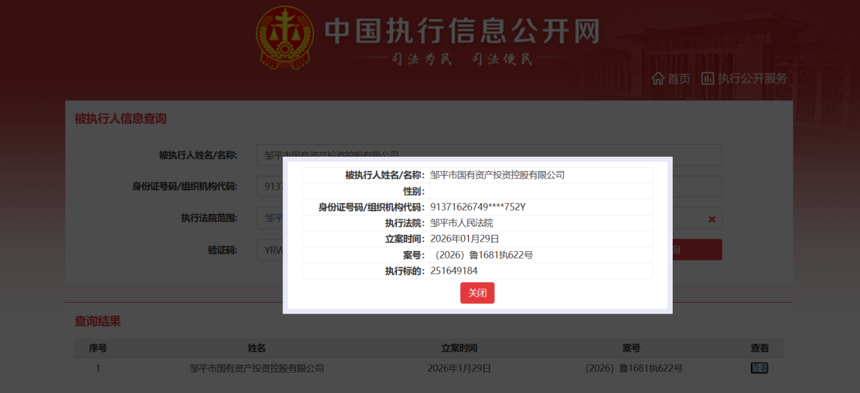Click the court emblem logo
This screenshot has width=860, height=393.
tap(285, 38)
